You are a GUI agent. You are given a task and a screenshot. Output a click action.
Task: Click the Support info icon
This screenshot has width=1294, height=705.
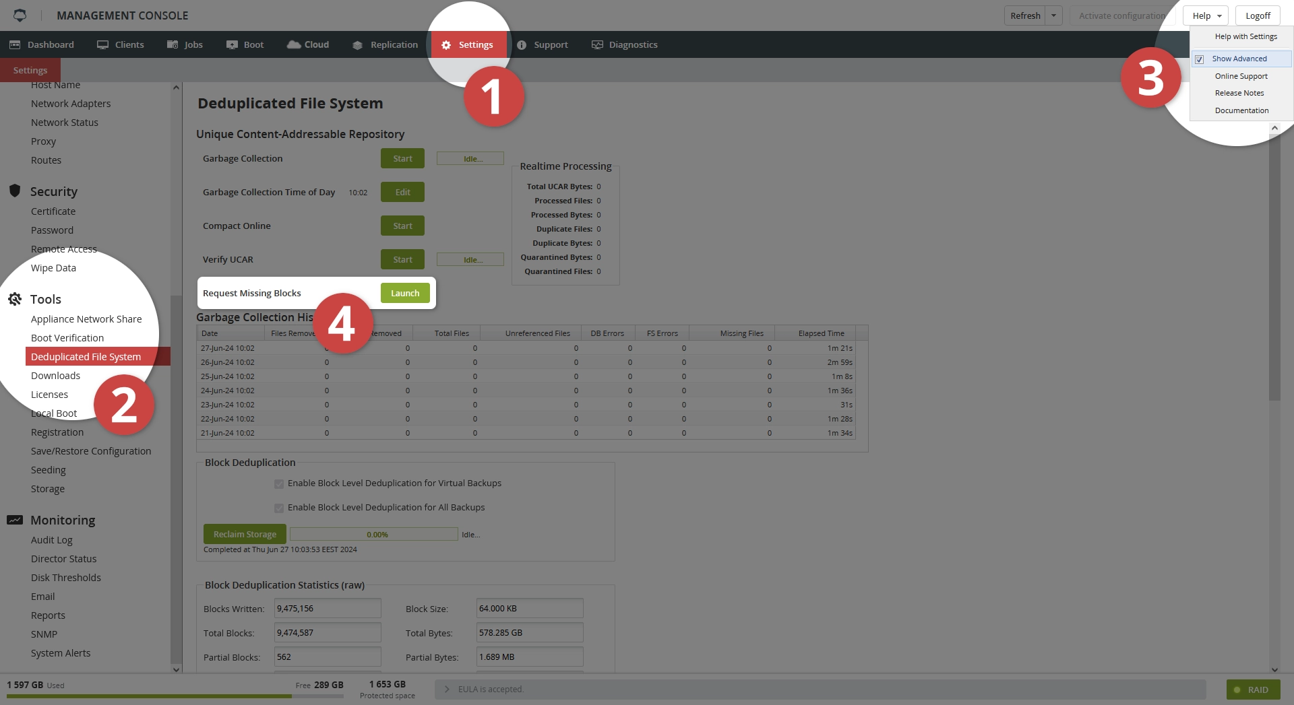[x=522, y=45]
